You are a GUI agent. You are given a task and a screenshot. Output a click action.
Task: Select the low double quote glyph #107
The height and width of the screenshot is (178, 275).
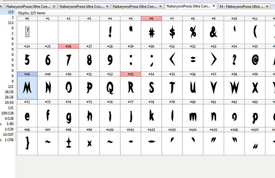pos(255,143)
